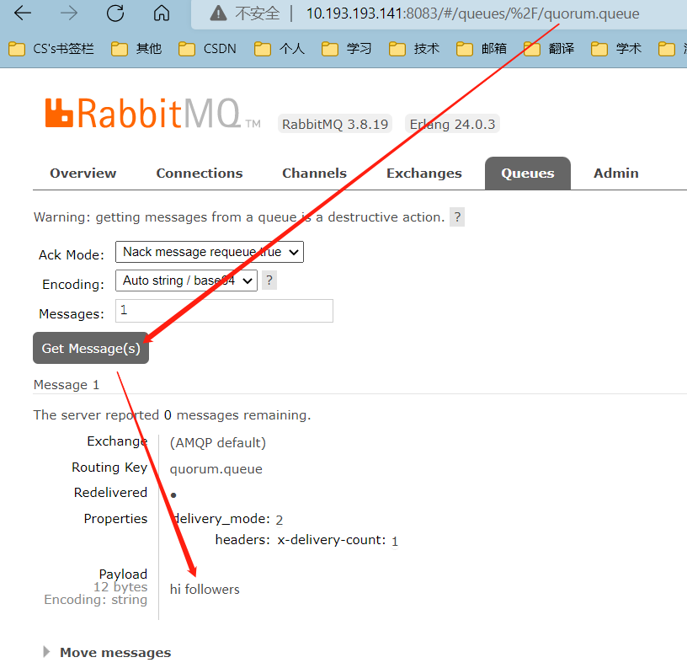
Task: Click the '12 bytes' payload size text
Action: [x=120, y=587]
